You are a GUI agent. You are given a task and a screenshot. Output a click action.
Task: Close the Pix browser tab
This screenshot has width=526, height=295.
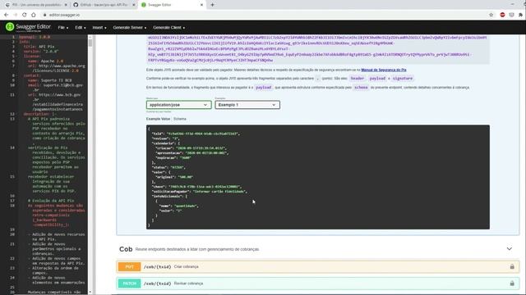66,5
